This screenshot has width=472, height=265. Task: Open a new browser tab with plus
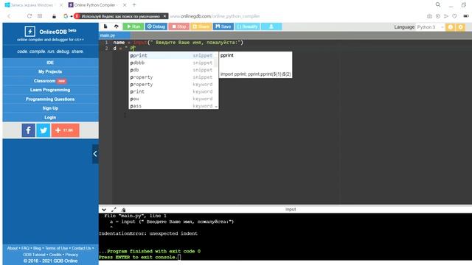(134, 5)
